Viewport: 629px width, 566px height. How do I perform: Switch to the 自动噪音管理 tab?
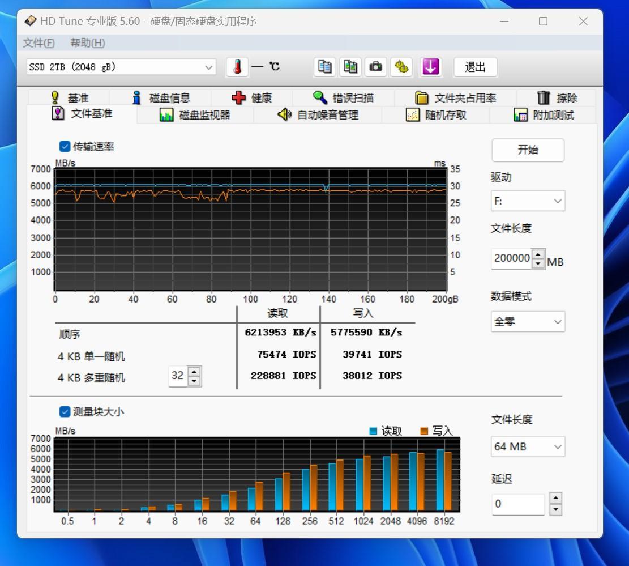click(x=318, y=115)
